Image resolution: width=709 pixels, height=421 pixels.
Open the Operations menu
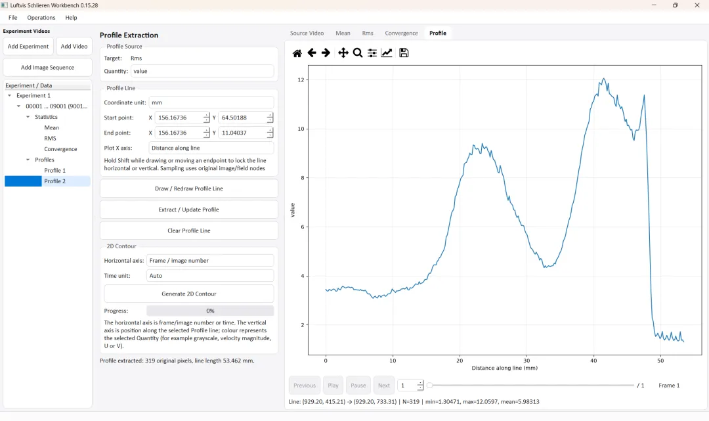point(41,18)
